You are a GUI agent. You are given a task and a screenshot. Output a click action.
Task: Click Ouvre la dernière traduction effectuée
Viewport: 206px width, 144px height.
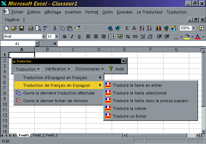tap(59, 93)
